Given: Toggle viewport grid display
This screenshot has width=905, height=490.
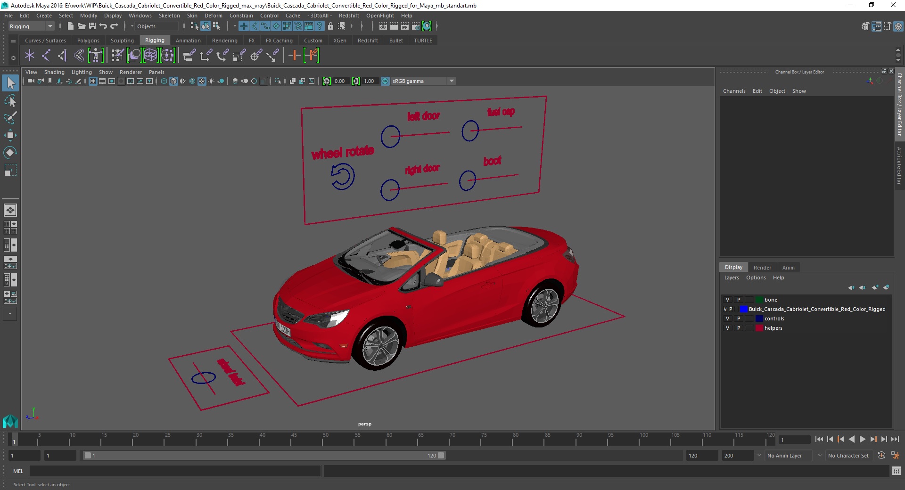Looking at the screenshot, I should [93, 81].
